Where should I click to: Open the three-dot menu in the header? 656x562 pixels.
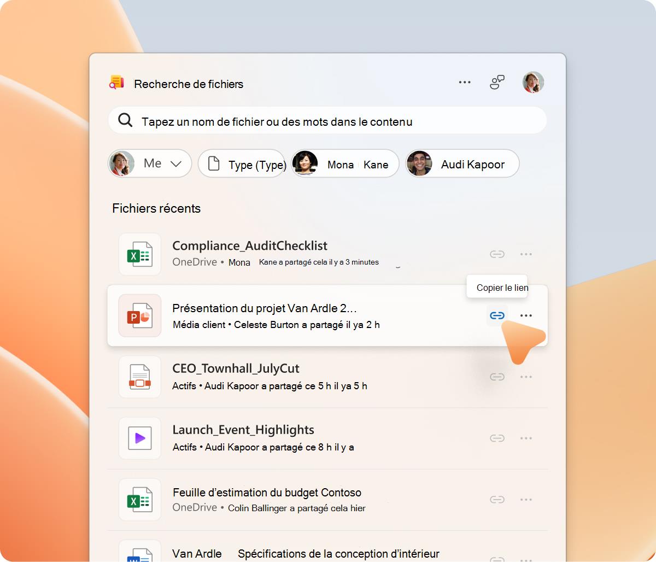(x=465, y=83)
